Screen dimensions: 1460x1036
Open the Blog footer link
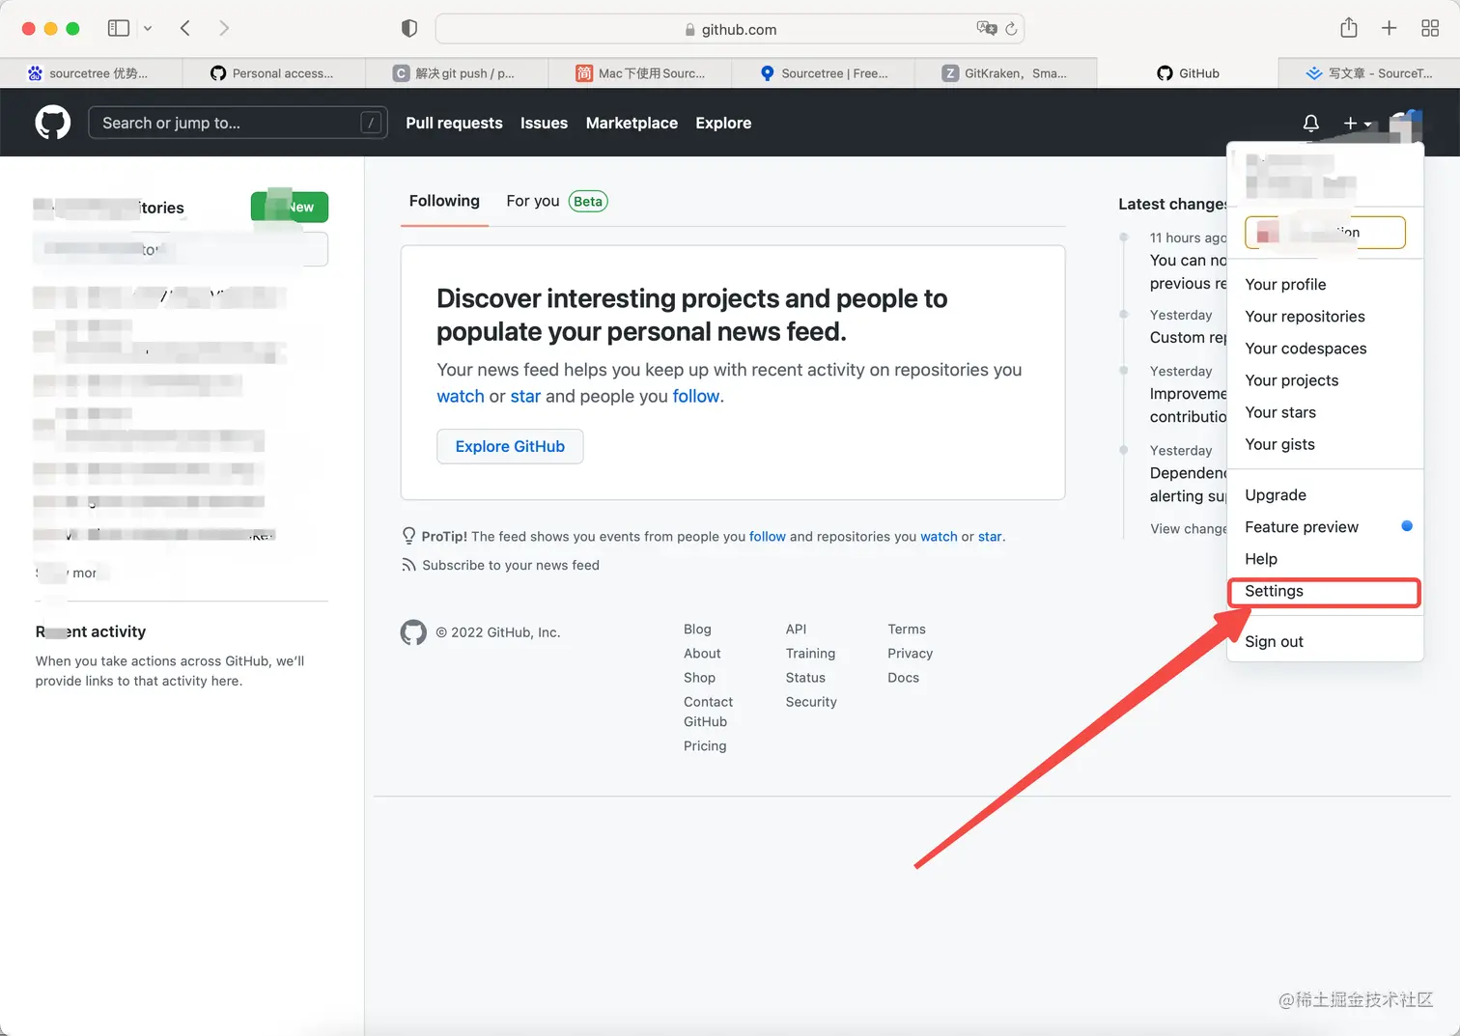tap(697, 629)
